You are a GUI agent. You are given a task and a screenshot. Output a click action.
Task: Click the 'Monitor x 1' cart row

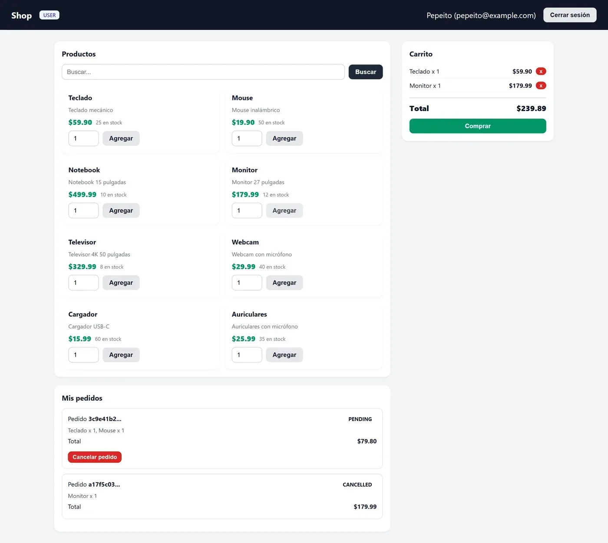point(478,86)
